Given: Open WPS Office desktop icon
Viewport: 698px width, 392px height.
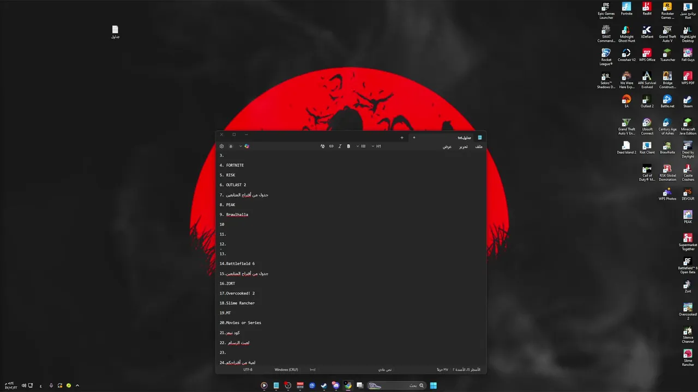Looking at the screenshot, I should click(x=647, y=55).
